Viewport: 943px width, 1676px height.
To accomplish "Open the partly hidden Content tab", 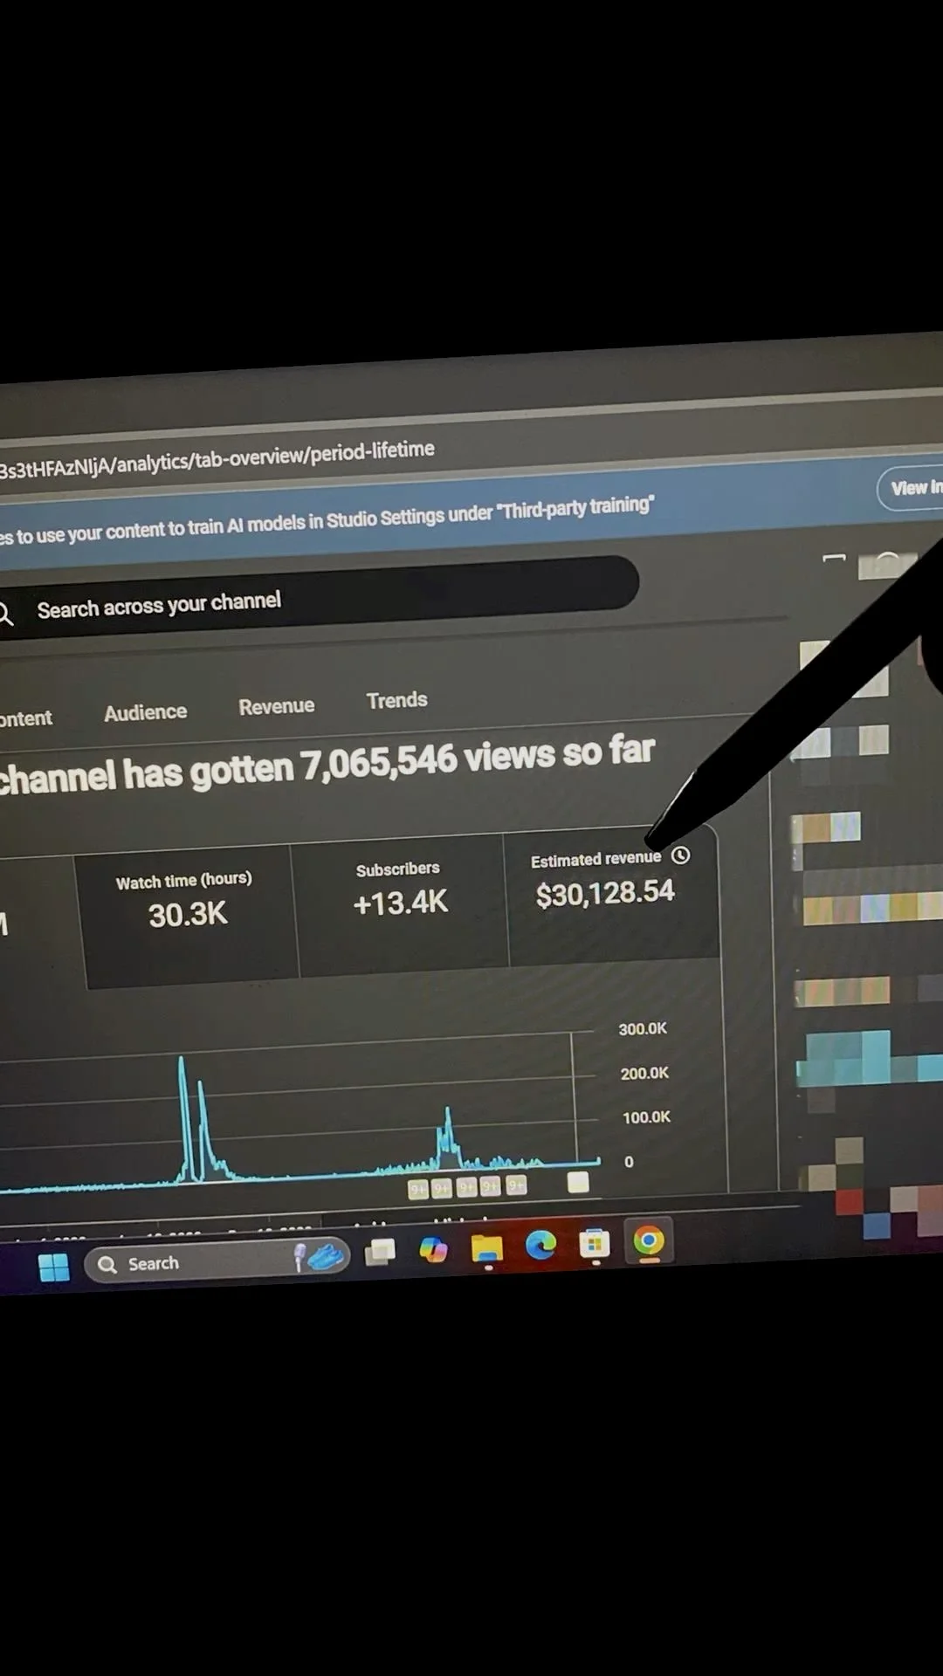I will 26,718.
